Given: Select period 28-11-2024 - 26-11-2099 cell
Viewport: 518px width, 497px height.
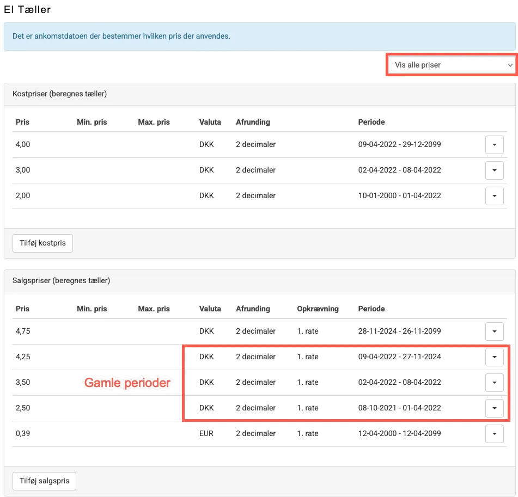Looking at the screenshot, I should tap(399, 331).
